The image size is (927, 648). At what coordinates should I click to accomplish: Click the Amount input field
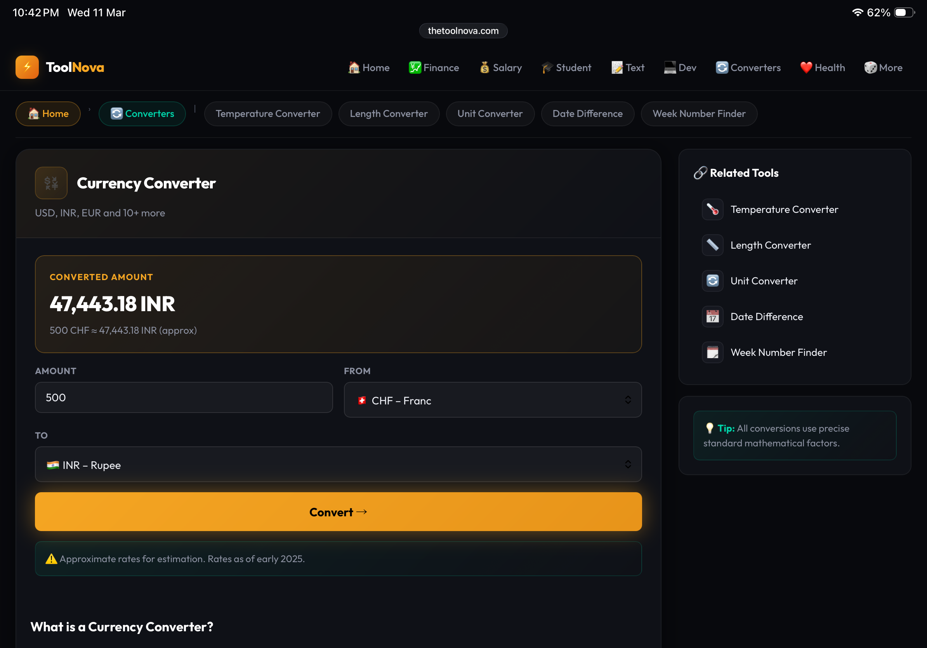[x=184, y=397]
